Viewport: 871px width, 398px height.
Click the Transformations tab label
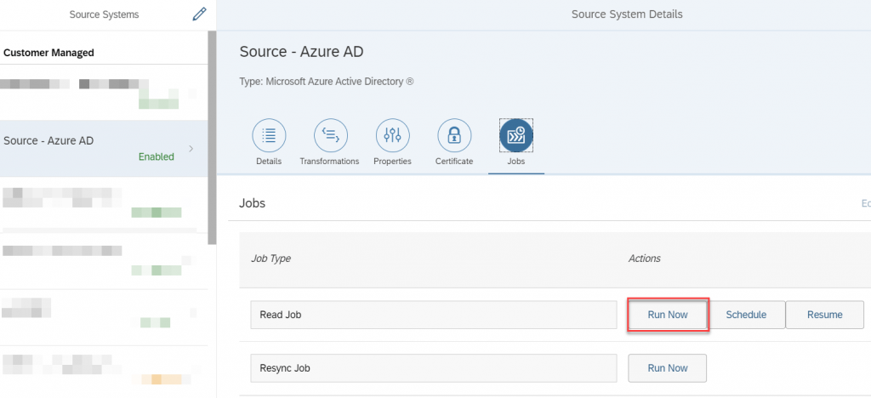[x=329, y=162]
